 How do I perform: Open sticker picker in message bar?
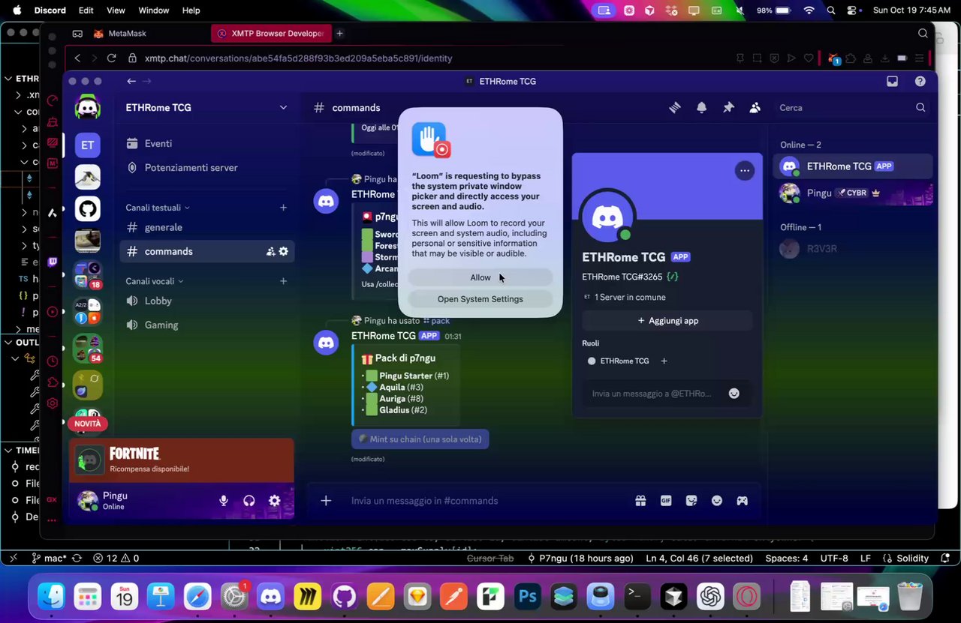[x=691, y=501]
